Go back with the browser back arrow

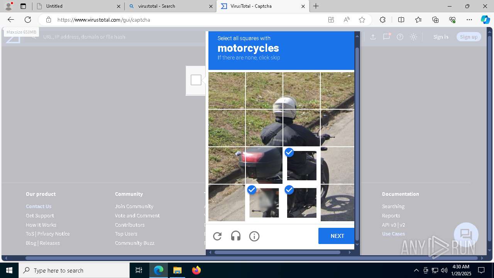tap(11, 20)
